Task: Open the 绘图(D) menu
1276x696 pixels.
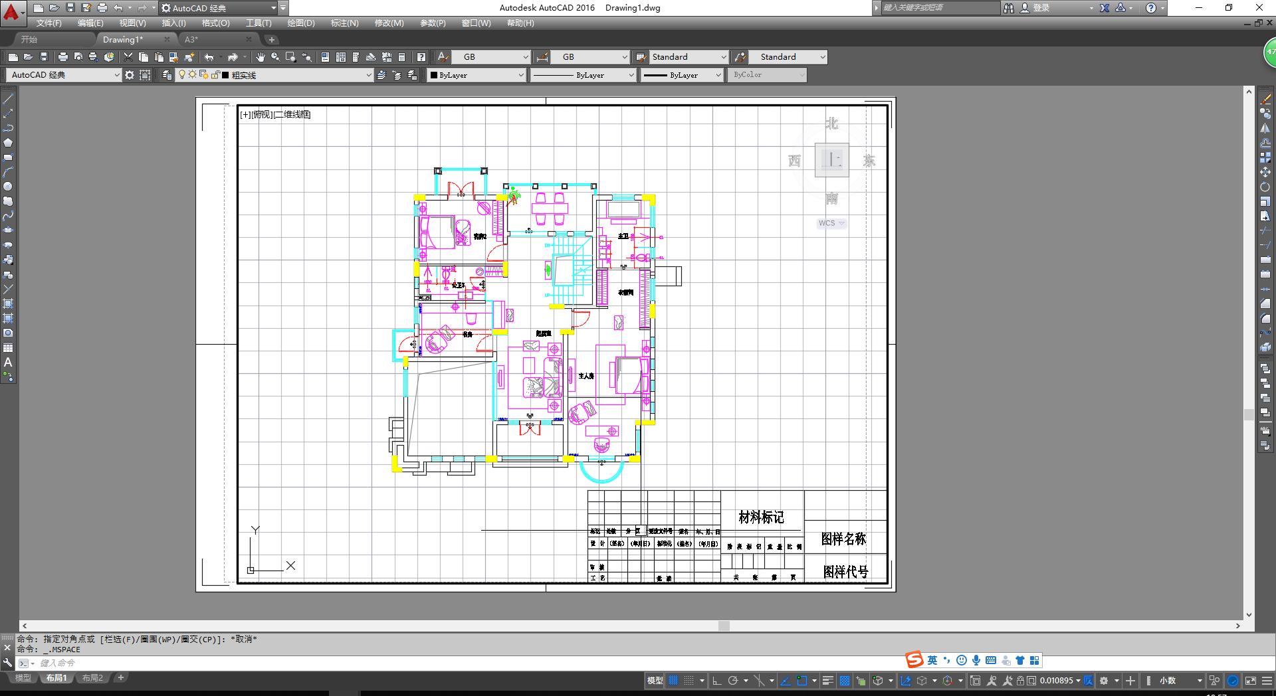Action: tap(300, 23)
